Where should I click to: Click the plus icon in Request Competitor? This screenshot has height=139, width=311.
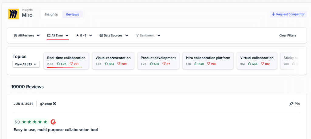[x=274, y=14]
